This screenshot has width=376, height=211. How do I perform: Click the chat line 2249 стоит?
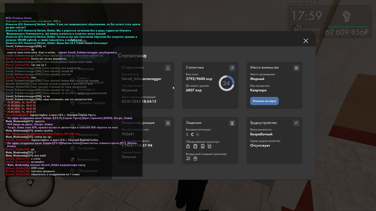pyautogui.click(x=25, y=168)
